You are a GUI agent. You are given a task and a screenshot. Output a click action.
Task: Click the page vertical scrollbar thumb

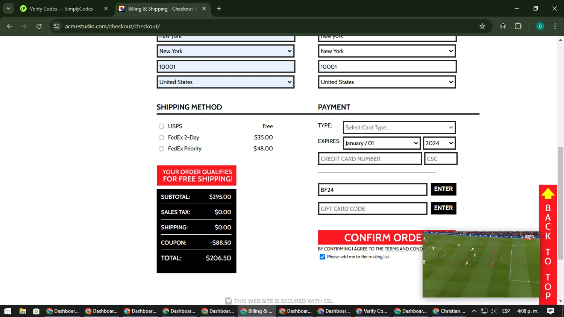point(561,203)
